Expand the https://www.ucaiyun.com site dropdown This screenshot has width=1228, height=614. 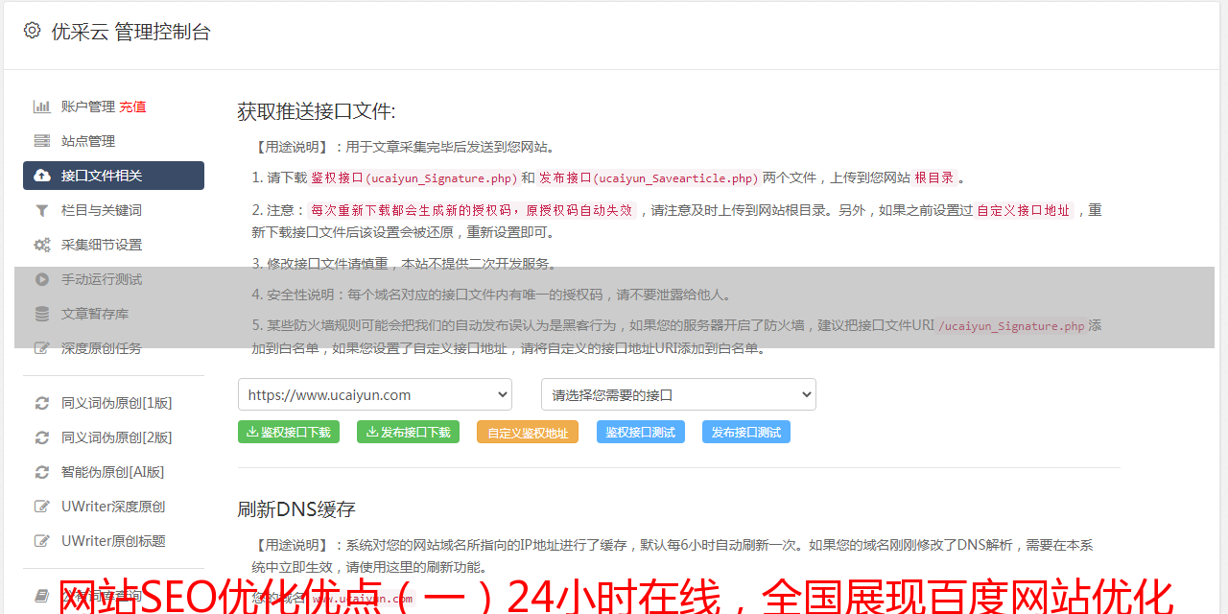(375, 394)
